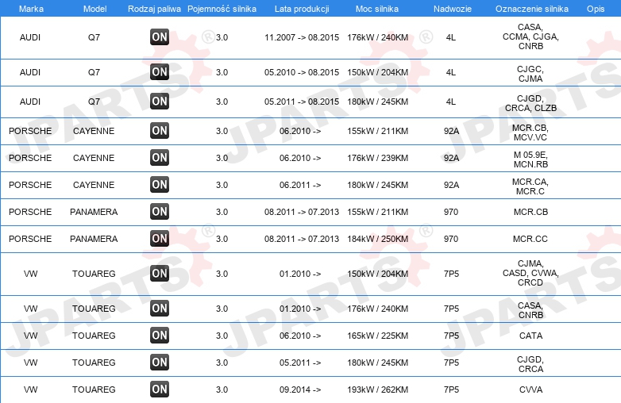Click the Oznaczenie silnika column header
Image resolution: width=621 pixels, height=403 pixels.
tap(532, 9)
